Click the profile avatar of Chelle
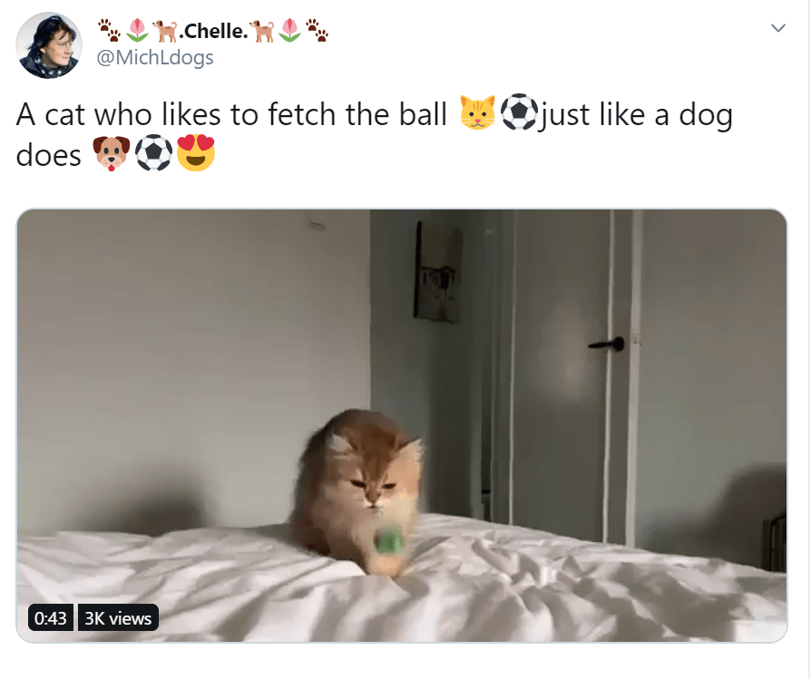This screenshot has height=679, width=811. coord(49,45)
